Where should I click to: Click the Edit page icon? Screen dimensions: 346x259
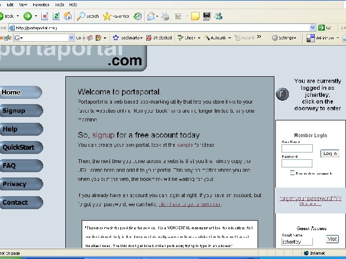pos(178,16)
